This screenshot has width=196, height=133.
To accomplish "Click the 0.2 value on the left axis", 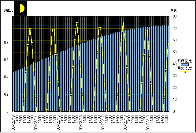I will point(8,94).
